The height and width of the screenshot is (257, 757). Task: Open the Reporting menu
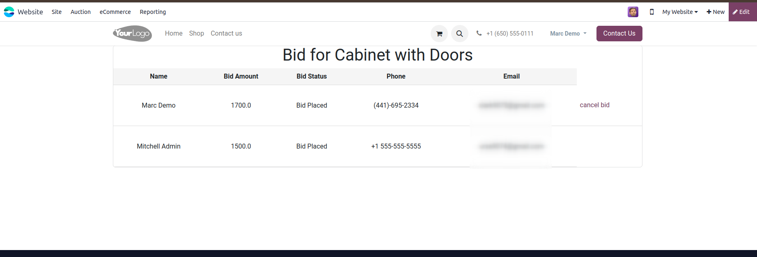153,12
